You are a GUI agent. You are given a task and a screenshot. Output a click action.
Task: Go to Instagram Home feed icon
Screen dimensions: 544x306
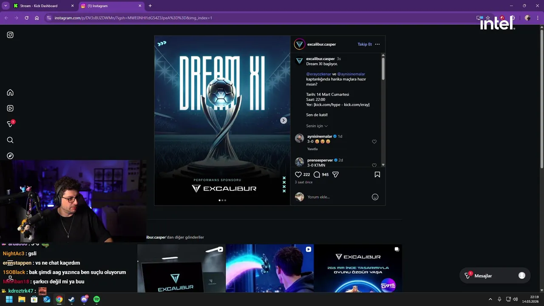coord(10,93)
